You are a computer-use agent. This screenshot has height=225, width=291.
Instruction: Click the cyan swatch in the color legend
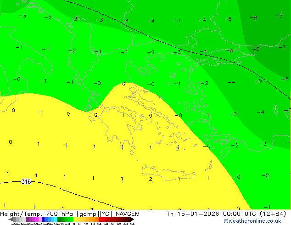(56, 219)
